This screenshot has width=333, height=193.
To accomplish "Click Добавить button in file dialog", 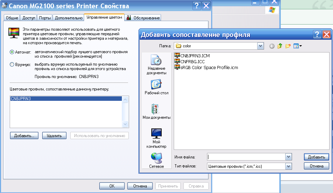I will click(x=316, y=157).
